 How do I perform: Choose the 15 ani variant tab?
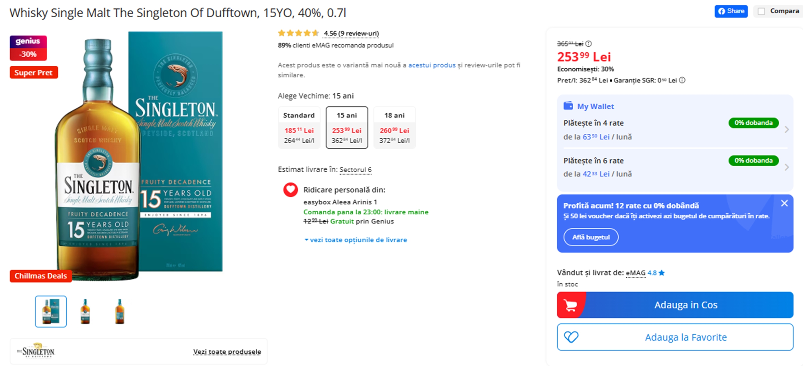click(347, 127)
